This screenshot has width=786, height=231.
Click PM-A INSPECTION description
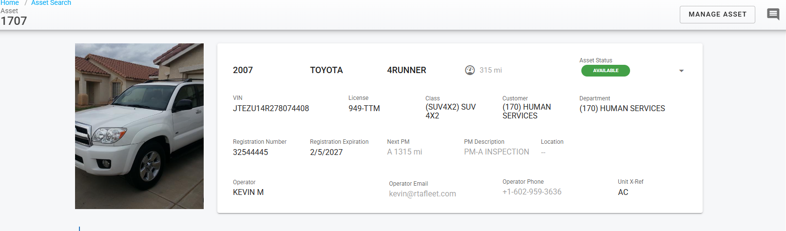(x=497, y=152)
